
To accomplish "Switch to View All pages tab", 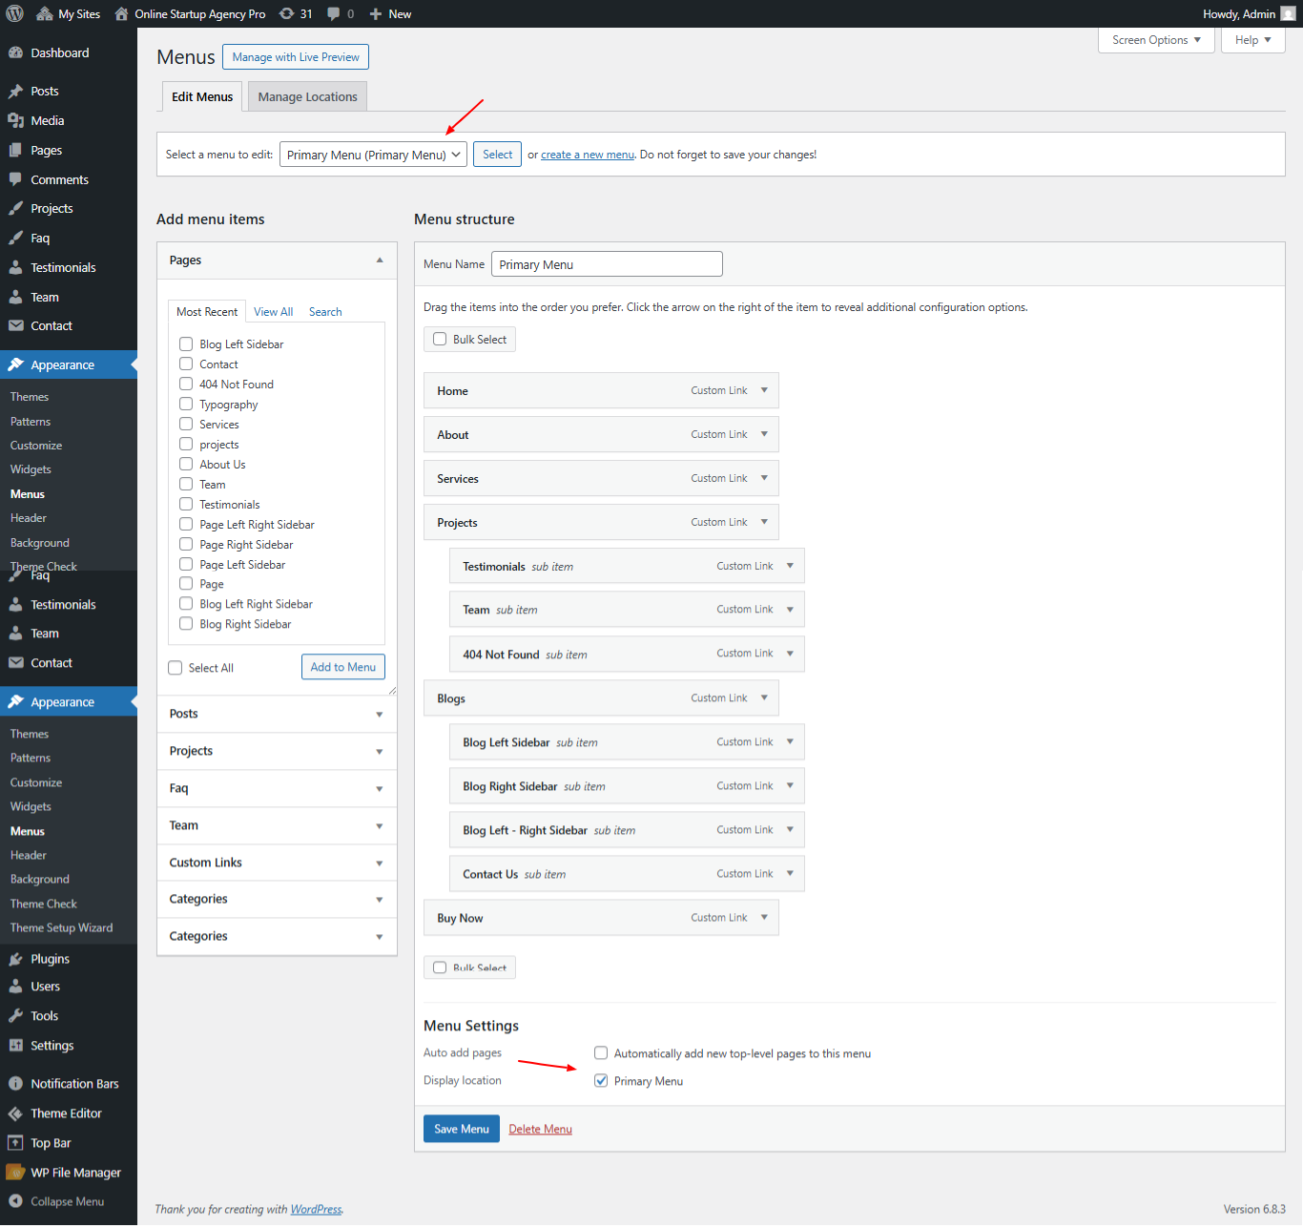I will [x=273, y=312].
